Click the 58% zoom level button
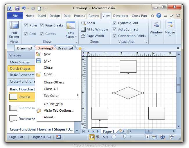The image size is (189, 148). pyautogui.click(x=106, y=137)
